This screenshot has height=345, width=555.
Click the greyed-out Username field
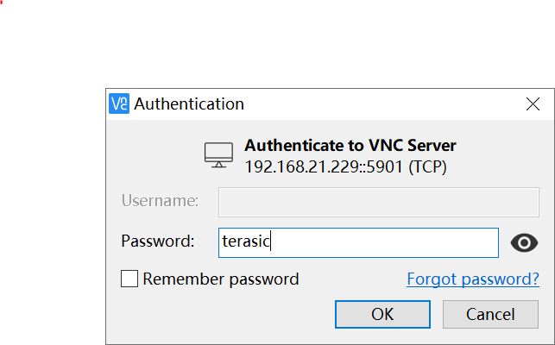coord(378,201)
